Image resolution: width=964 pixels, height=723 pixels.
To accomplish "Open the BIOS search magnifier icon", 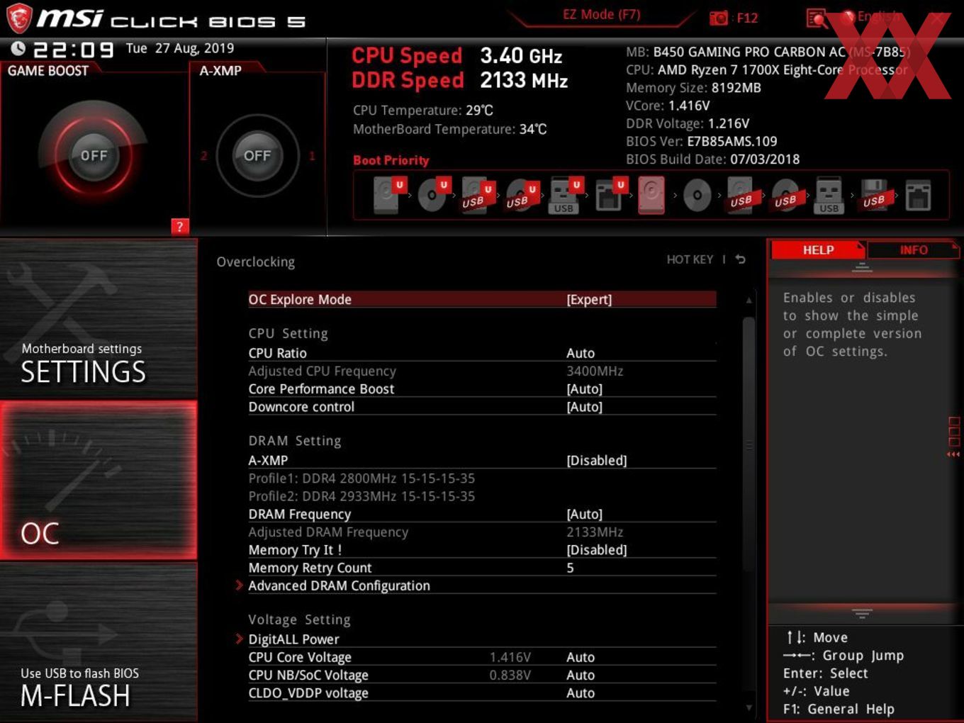I will click(x=817, y=18).
